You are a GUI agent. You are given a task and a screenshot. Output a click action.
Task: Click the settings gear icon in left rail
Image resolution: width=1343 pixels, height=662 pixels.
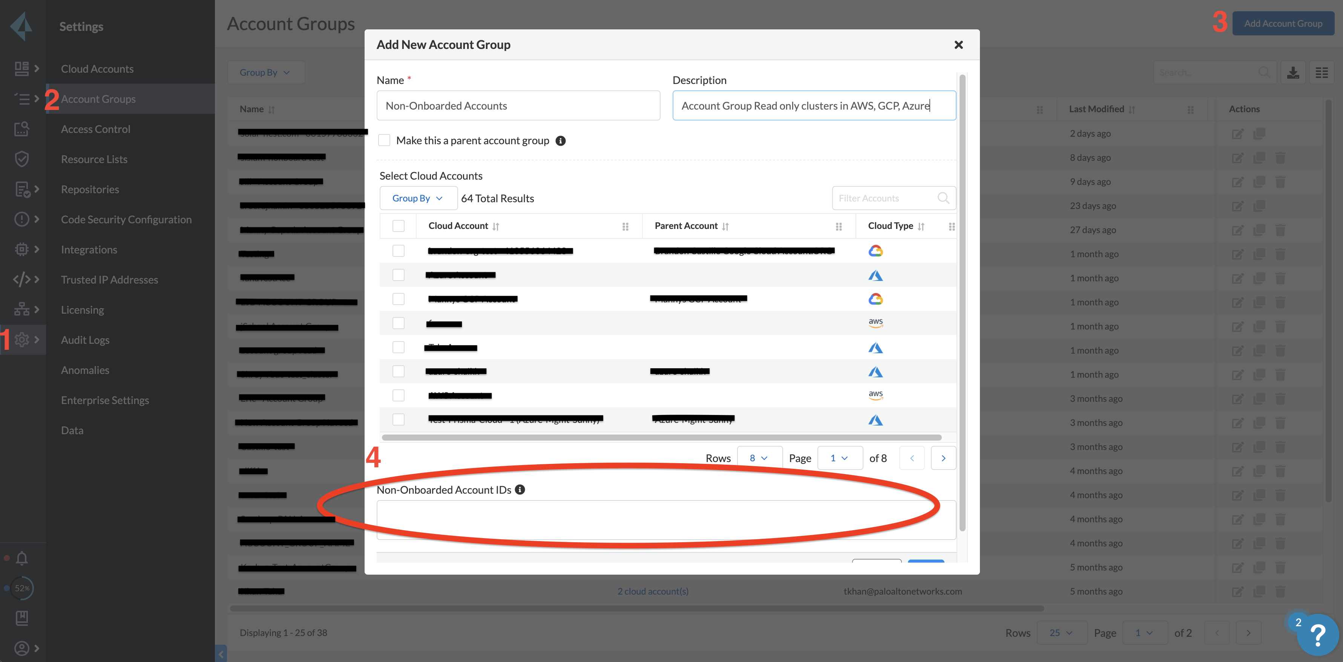pos(21,340)
